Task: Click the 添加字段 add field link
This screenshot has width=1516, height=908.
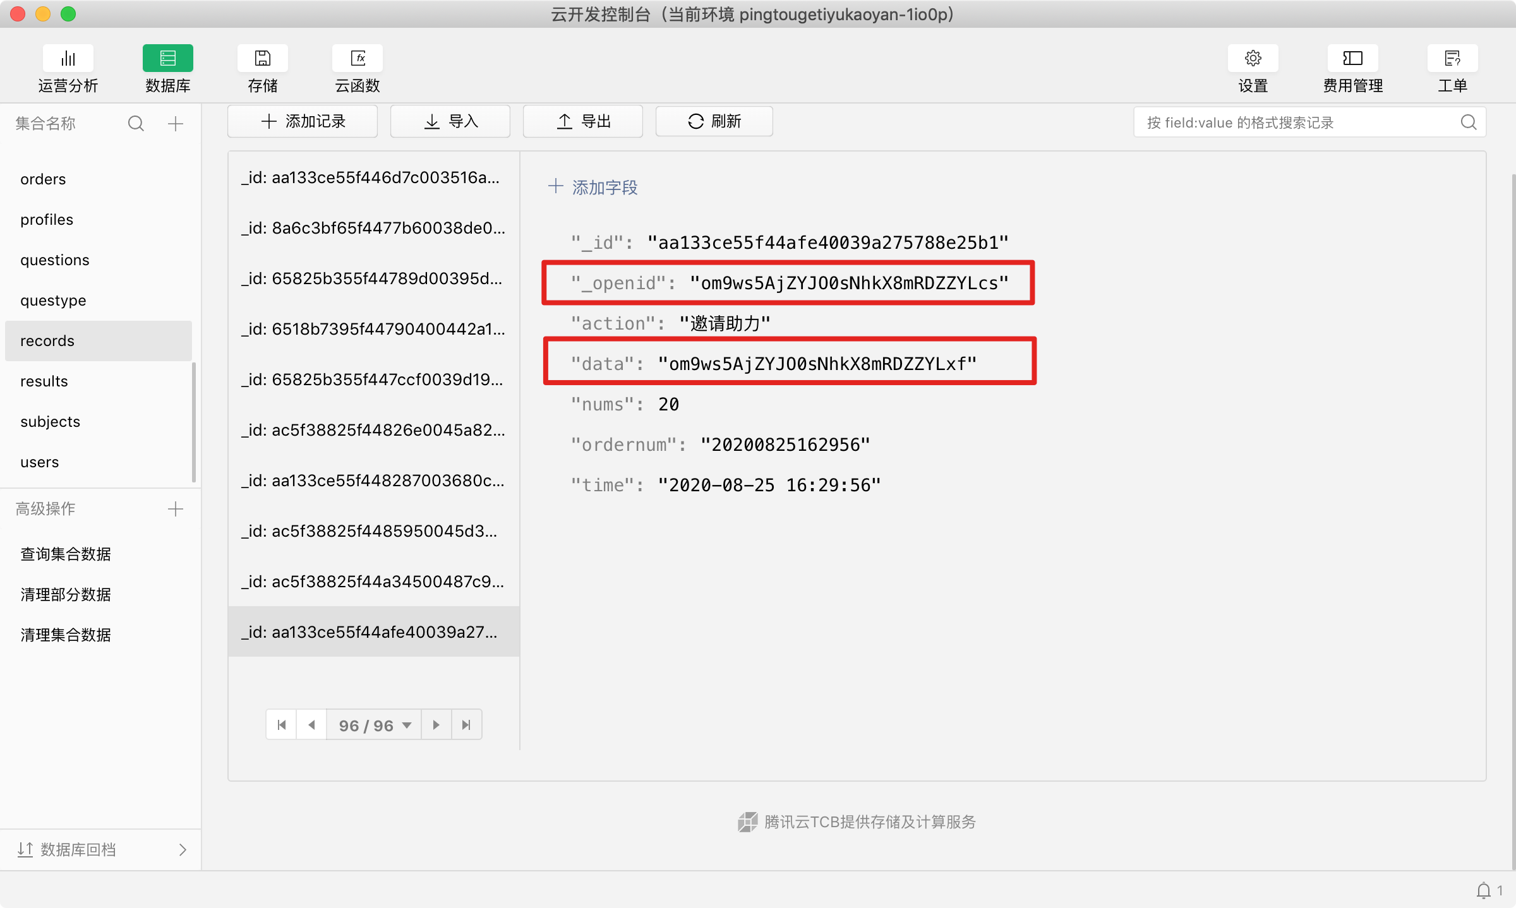Action: [x=593, y=188]
